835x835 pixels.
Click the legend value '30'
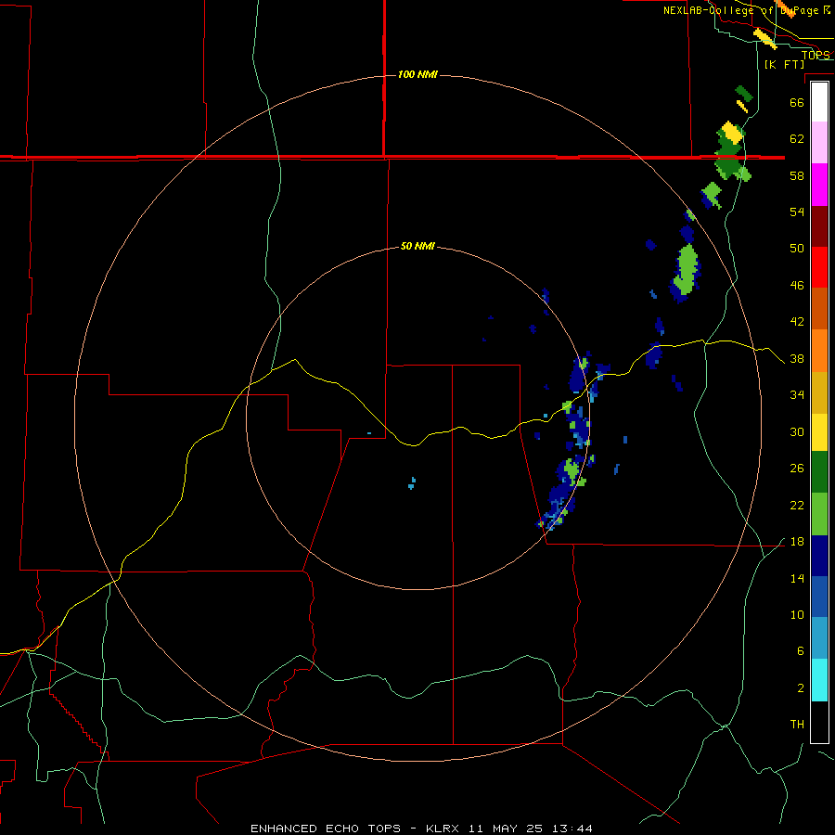coord(797,431)
